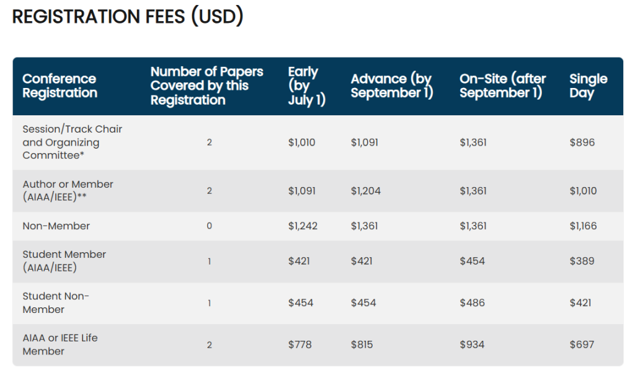Click the Single Day column header
635x373 pixels.
[588, 86]
